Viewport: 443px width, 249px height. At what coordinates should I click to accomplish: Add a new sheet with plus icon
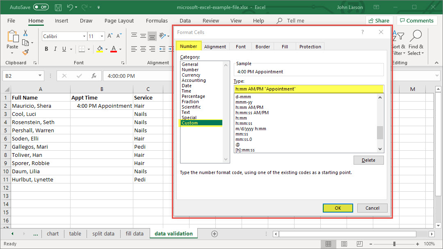click(x=214, y=234)
